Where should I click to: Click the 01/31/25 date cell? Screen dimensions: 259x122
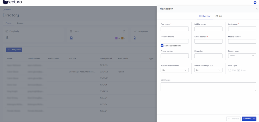(x=103, y=65)
